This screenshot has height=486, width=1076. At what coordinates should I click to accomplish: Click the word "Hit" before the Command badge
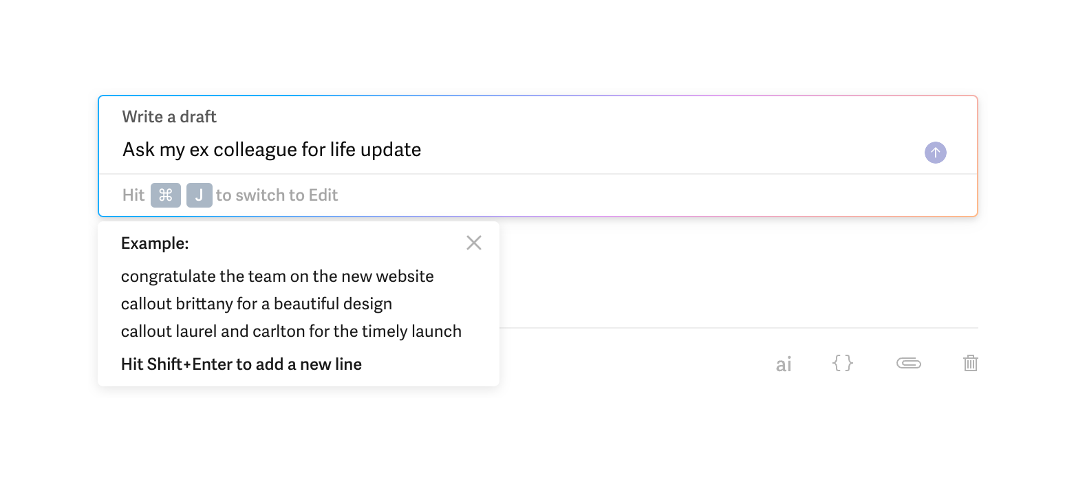click(x=133, y=195)
